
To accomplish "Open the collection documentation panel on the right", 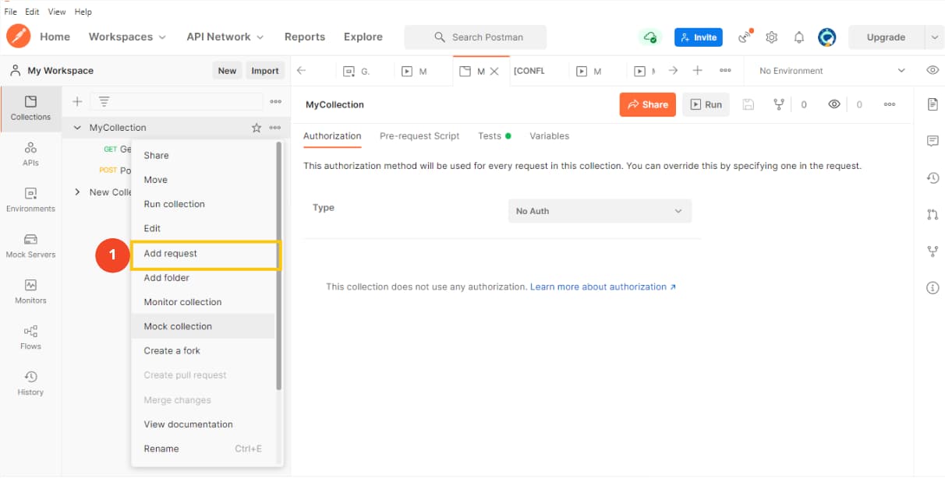I will coord(933,102).
